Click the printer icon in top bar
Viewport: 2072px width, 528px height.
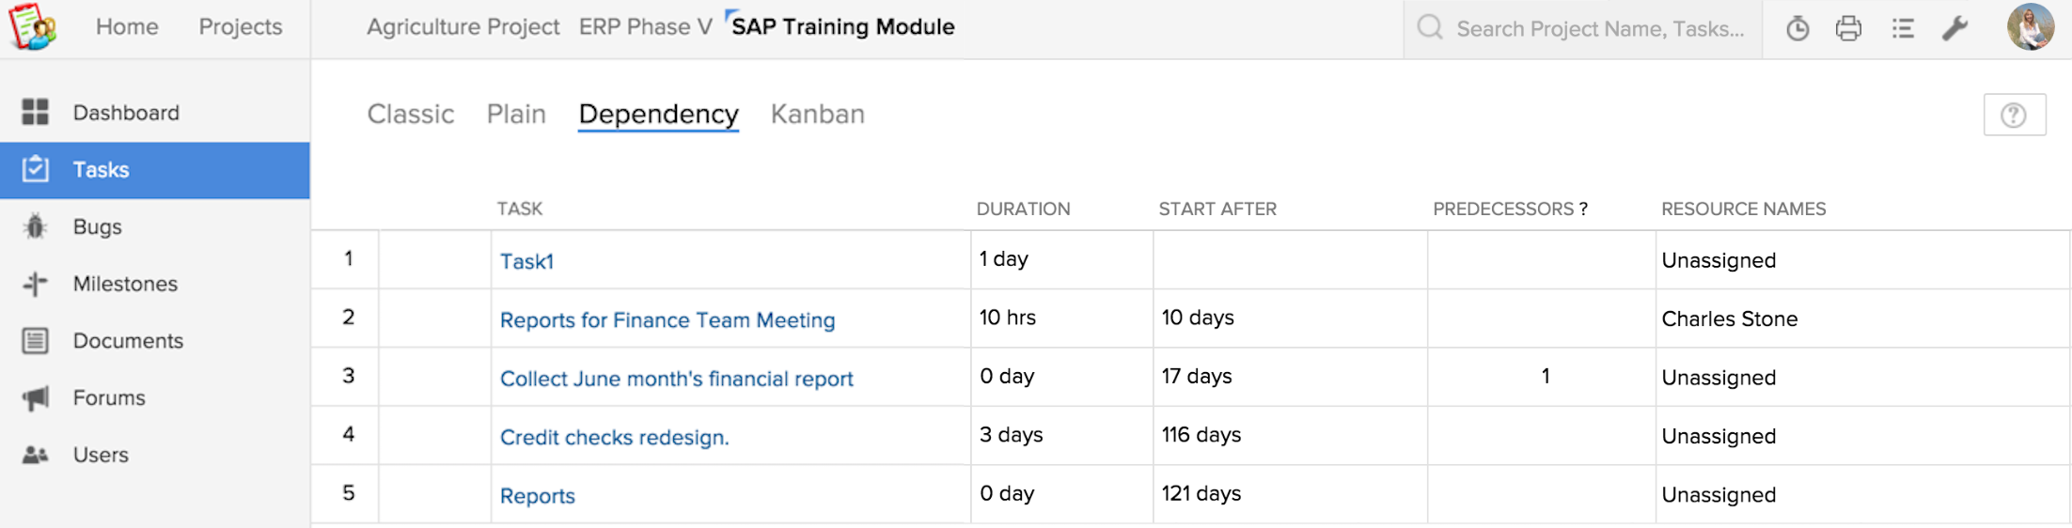pyautogui.click(x=1848, y=29)
